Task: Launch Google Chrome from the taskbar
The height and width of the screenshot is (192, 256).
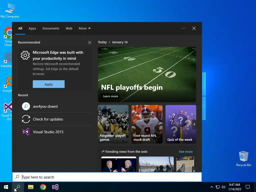Action: 43,187
